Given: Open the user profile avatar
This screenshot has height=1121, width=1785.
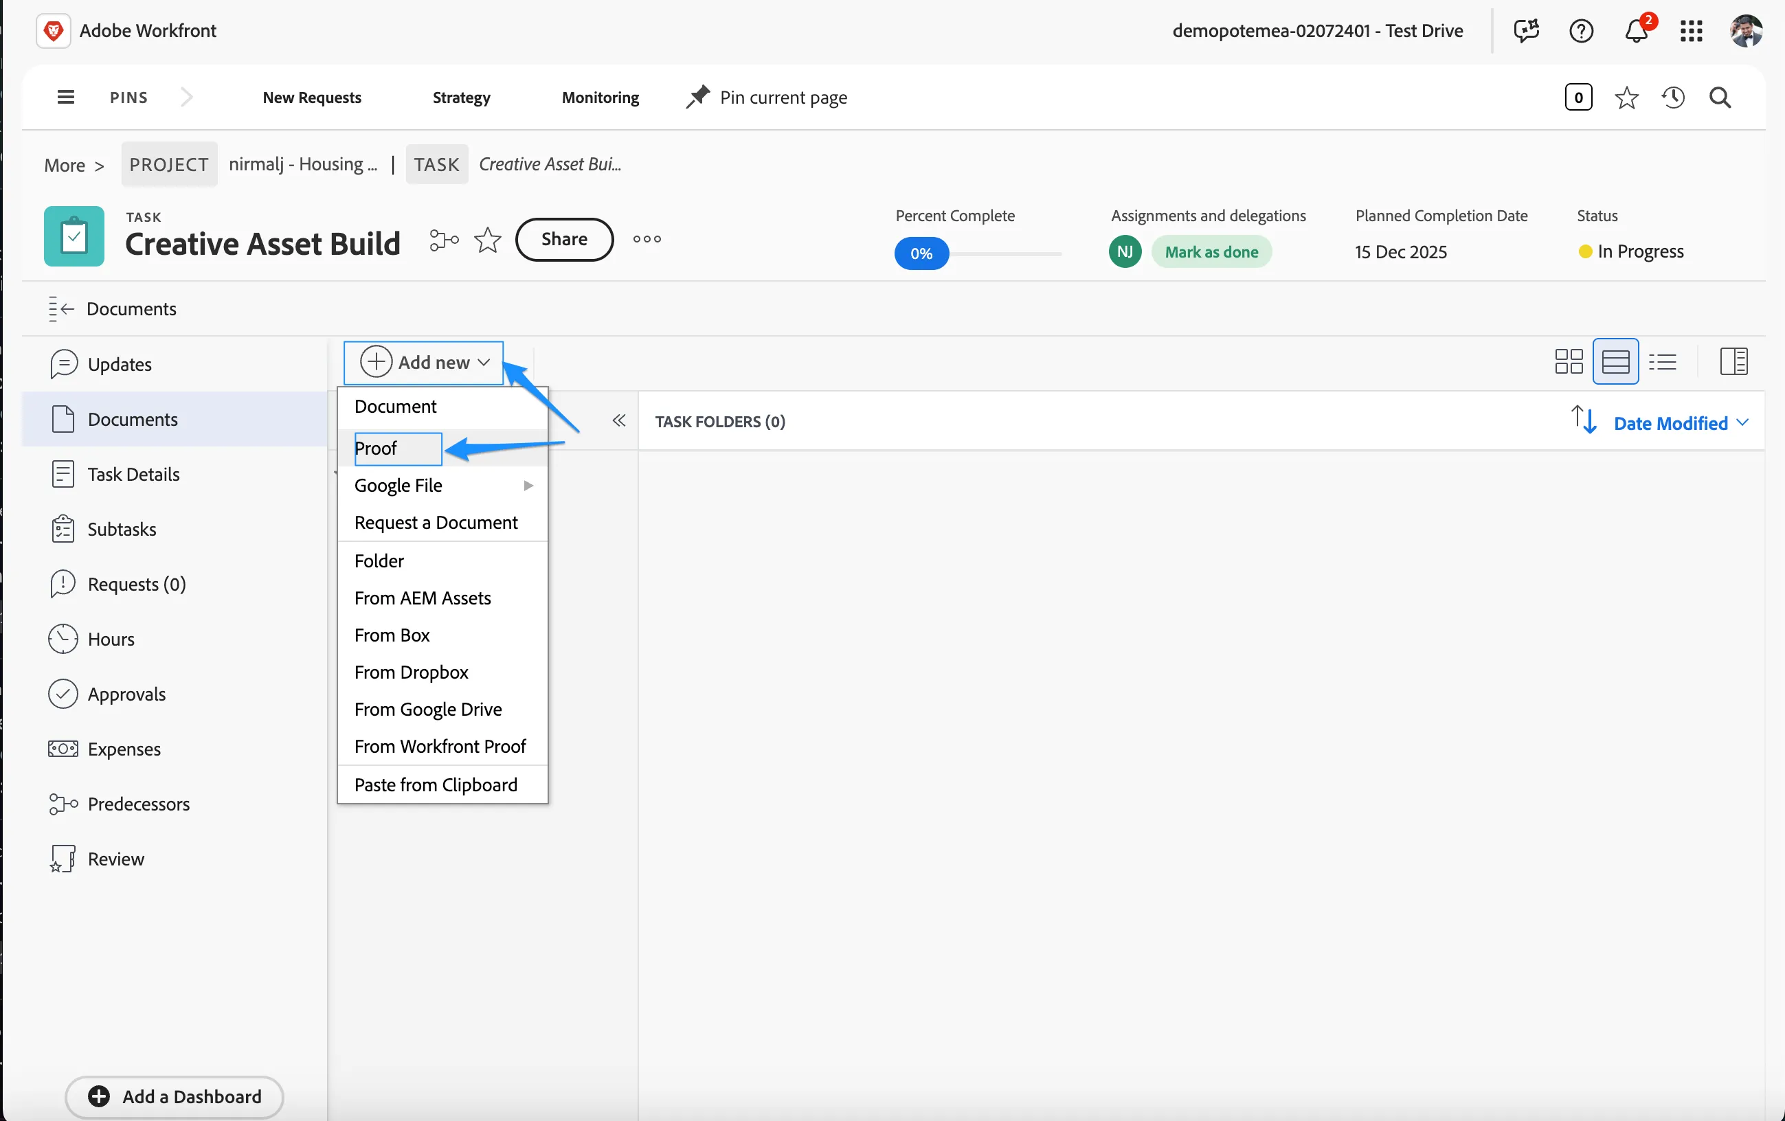Looking at the screenshot, I should 1746,30.
